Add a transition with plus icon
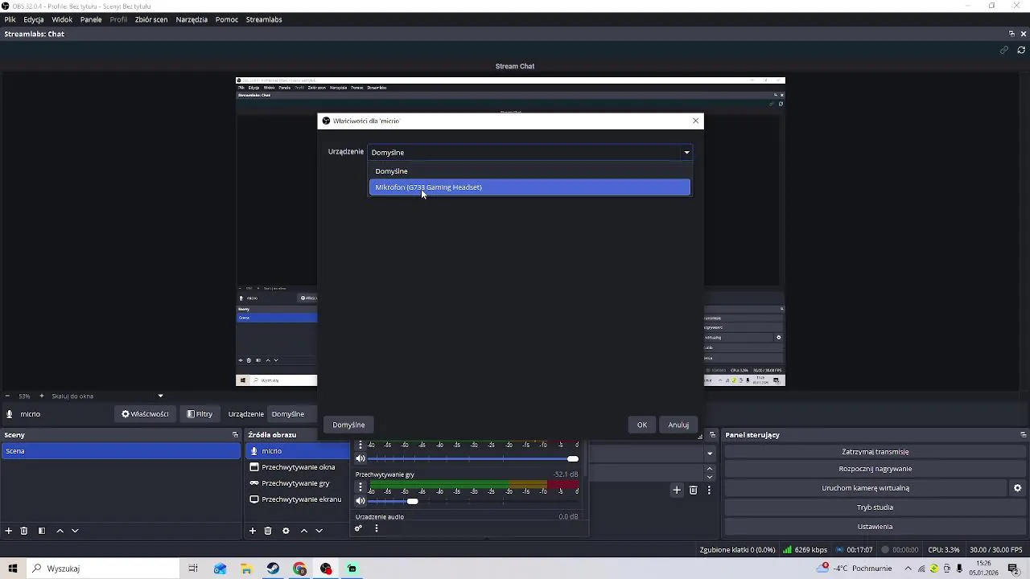This screenshot has height=579, width=1030. click(x=677, y=490)
